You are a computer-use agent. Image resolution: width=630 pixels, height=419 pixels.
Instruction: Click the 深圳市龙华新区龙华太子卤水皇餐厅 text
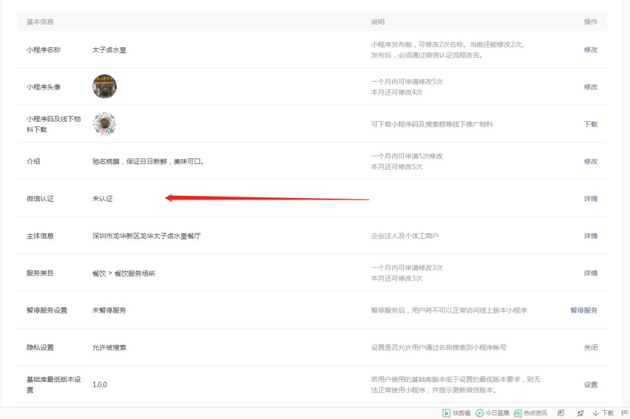[x=146, y=236]
